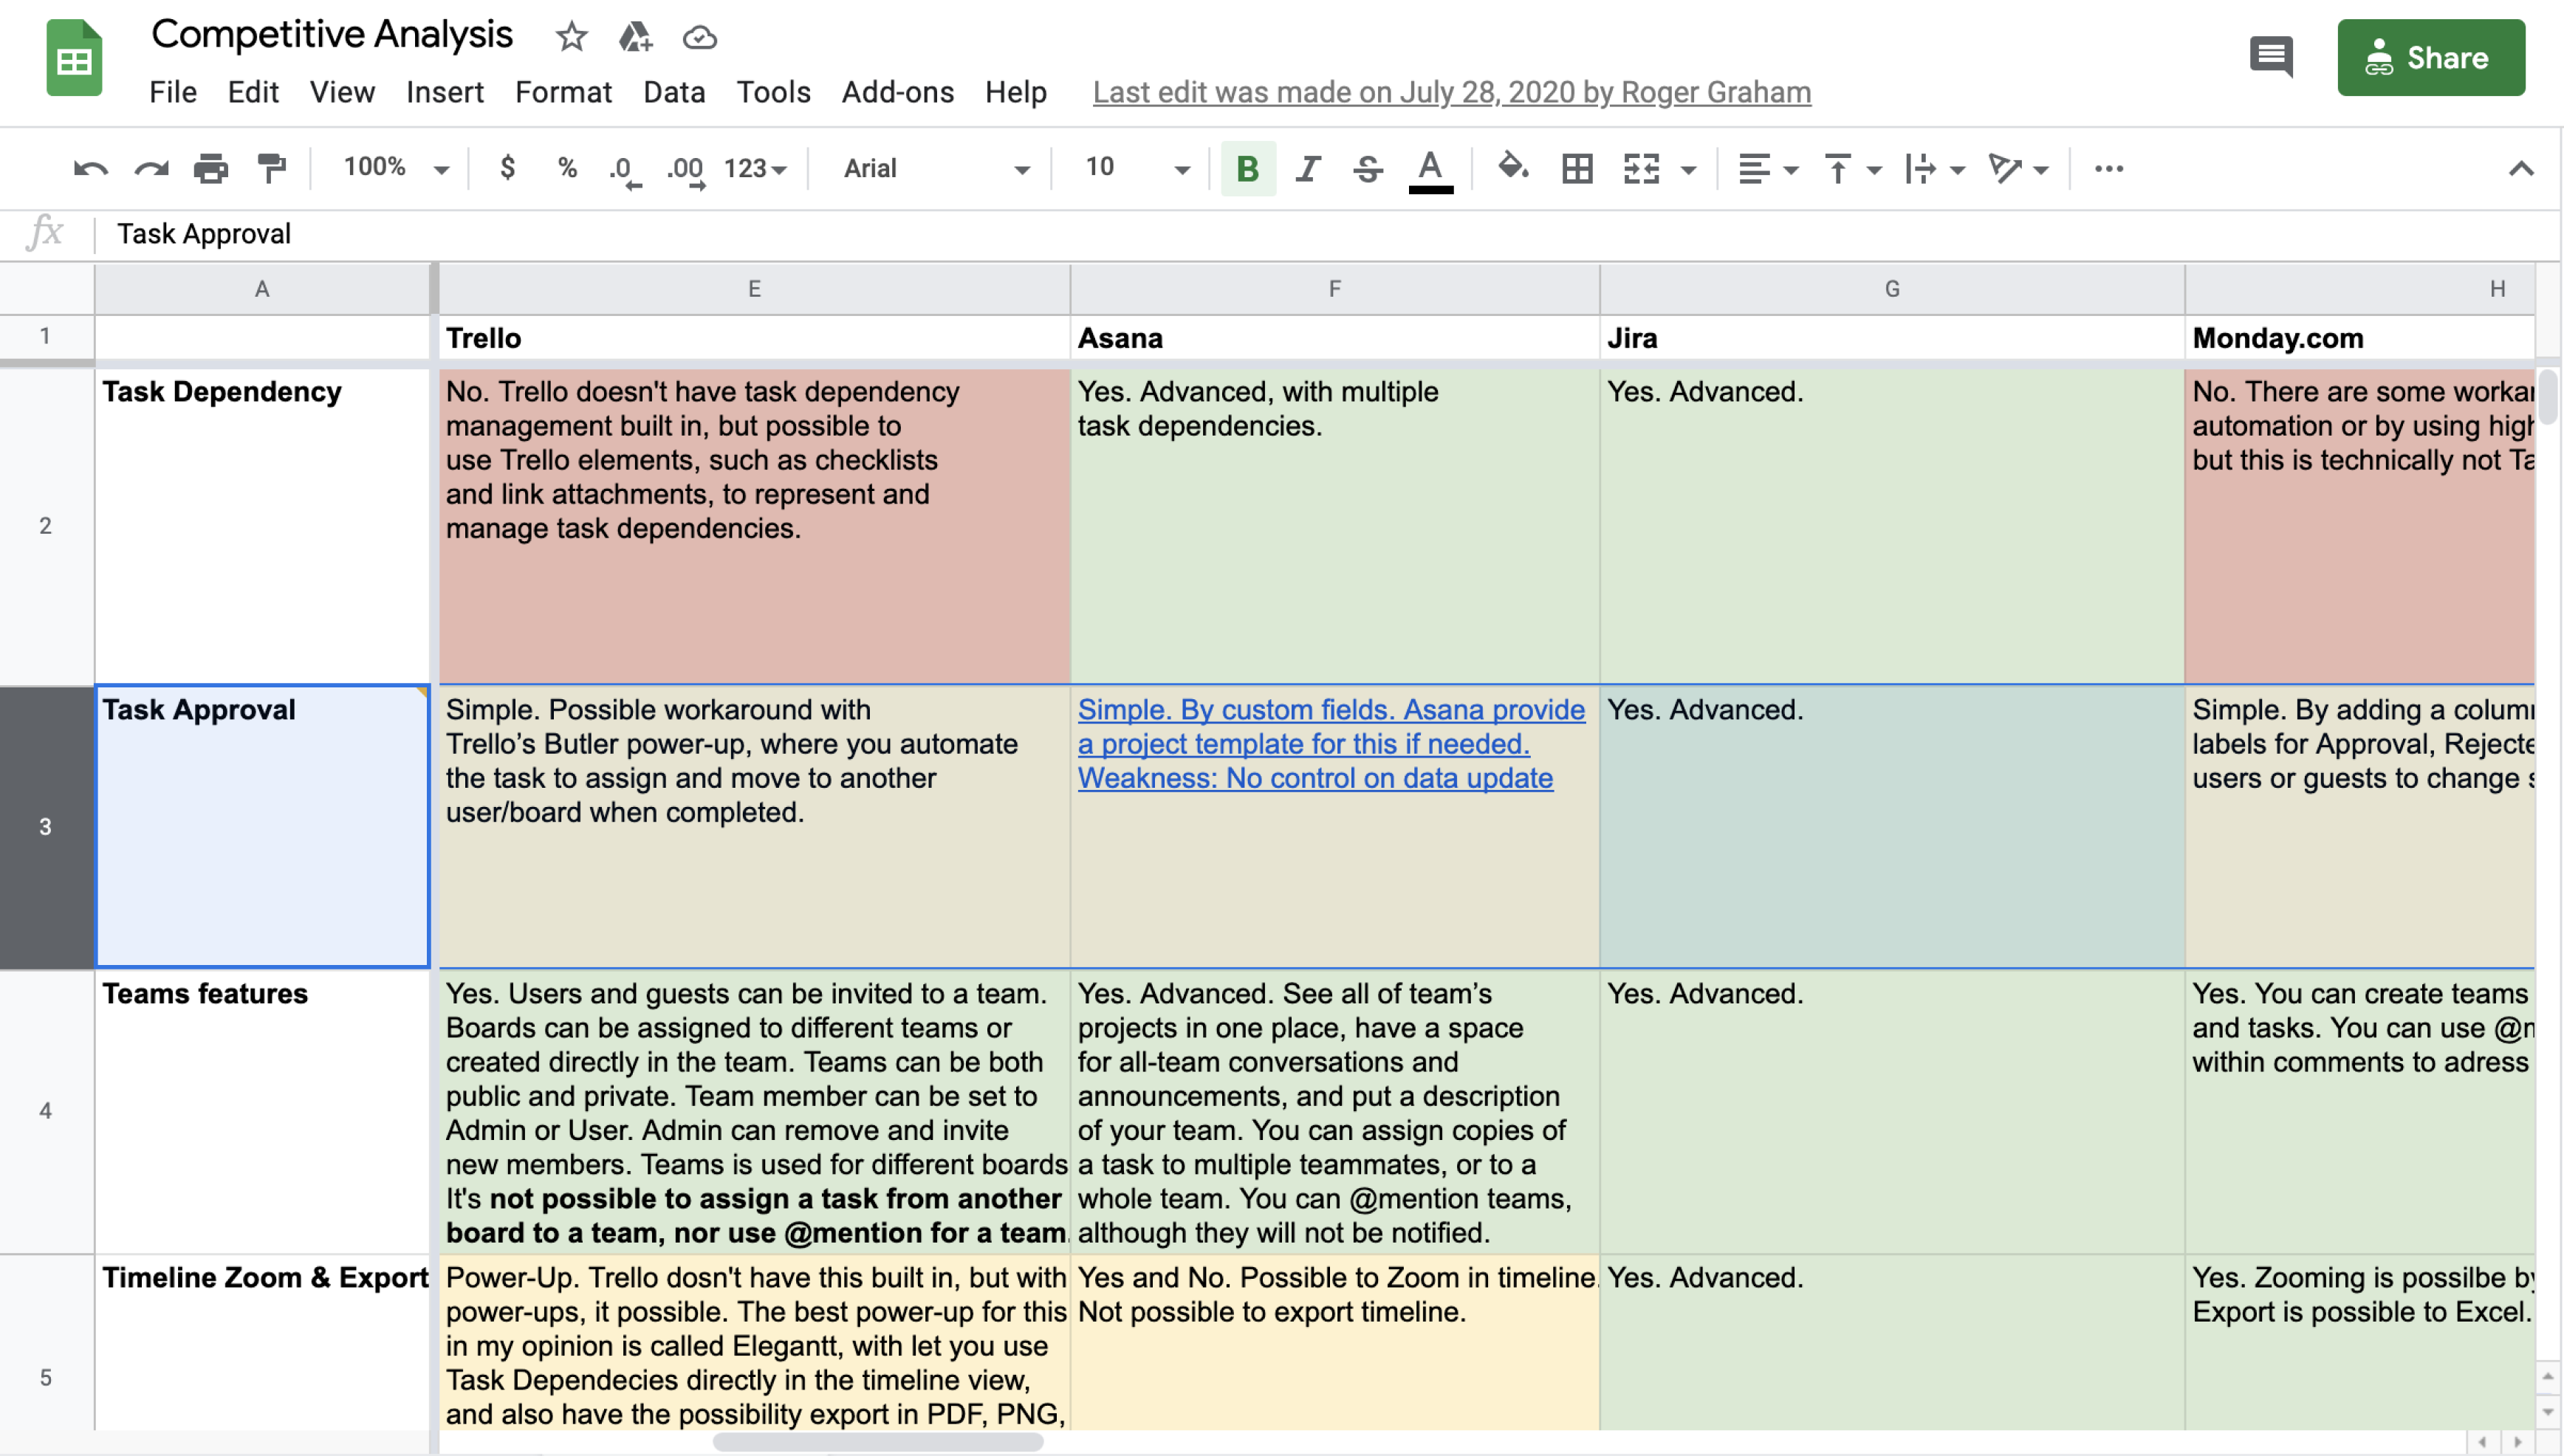Select the Teams features cell
This screenshot has width=2564, height=1456.
[x=262, y=1110]
